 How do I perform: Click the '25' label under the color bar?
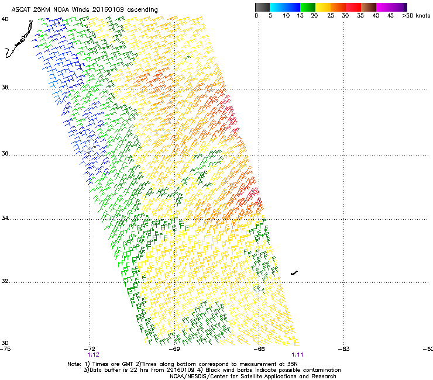click(x=331, y=15)
